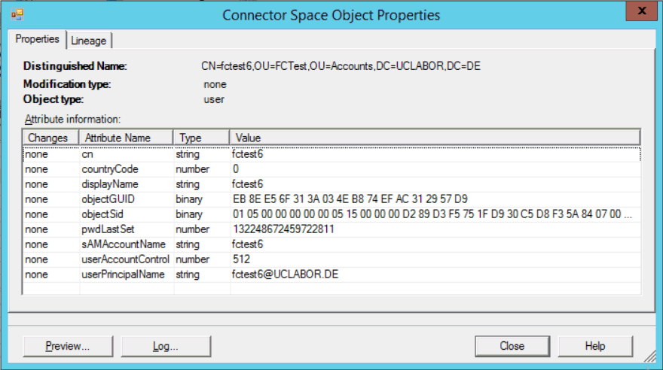Select the sAMAccountName attribute row
Viewport: 663px width, 370px height.
pos(332,244)
